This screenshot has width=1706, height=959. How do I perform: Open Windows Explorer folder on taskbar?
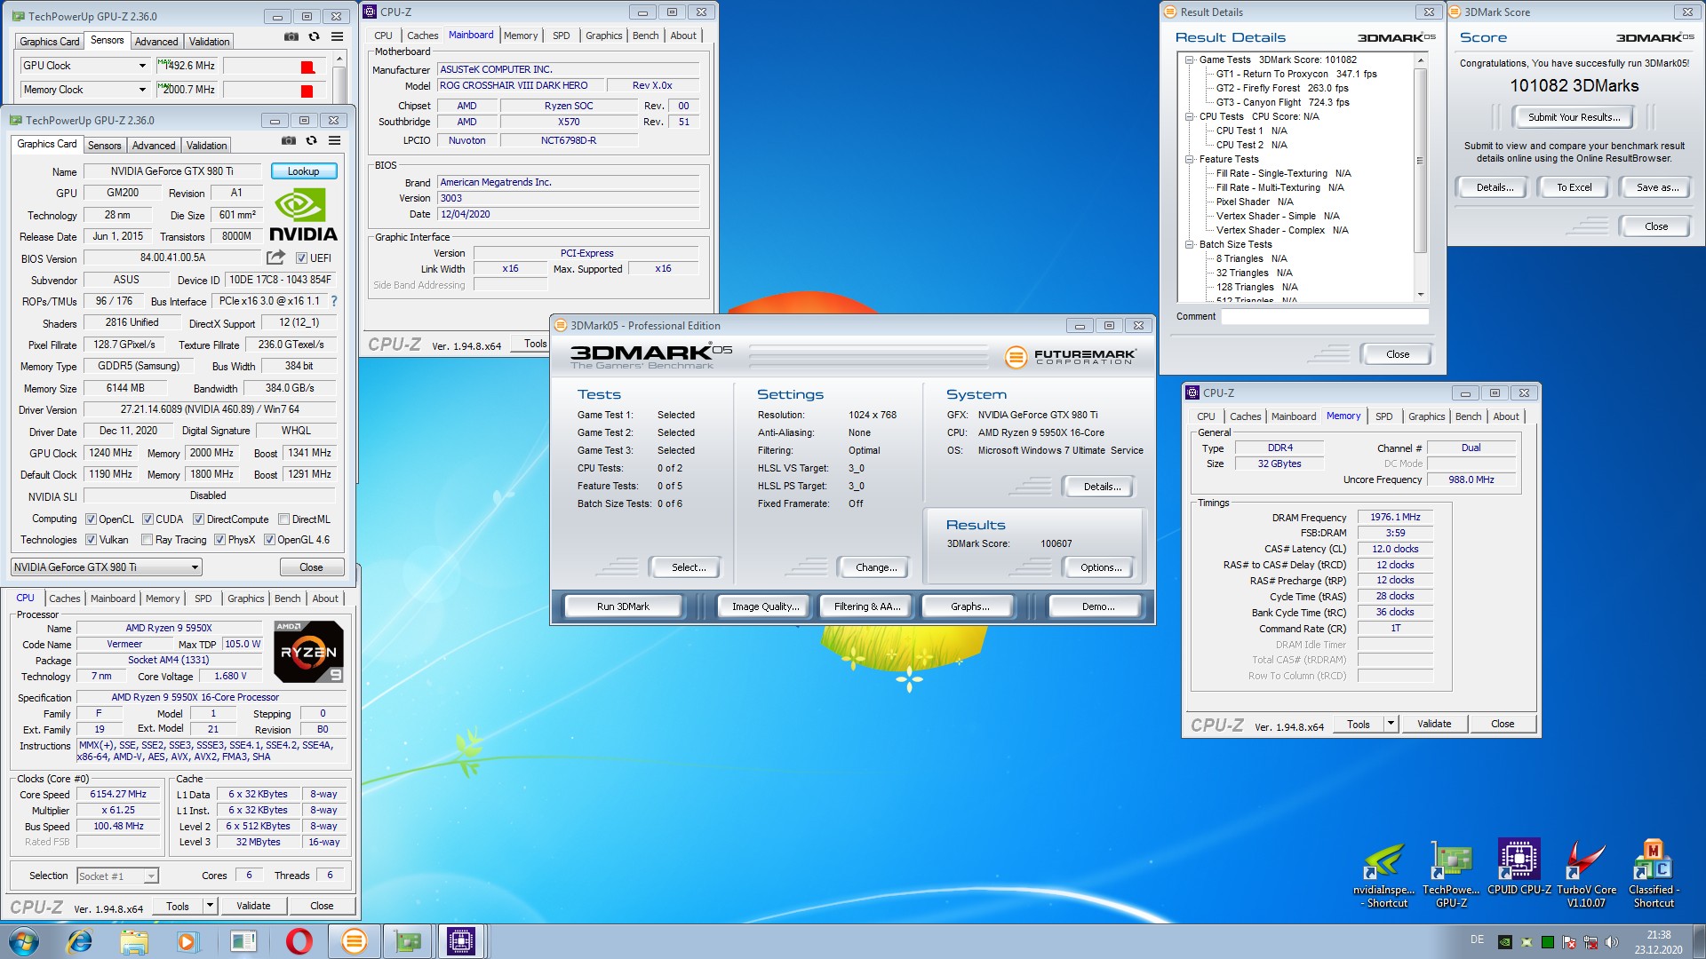tap(134, 941)
